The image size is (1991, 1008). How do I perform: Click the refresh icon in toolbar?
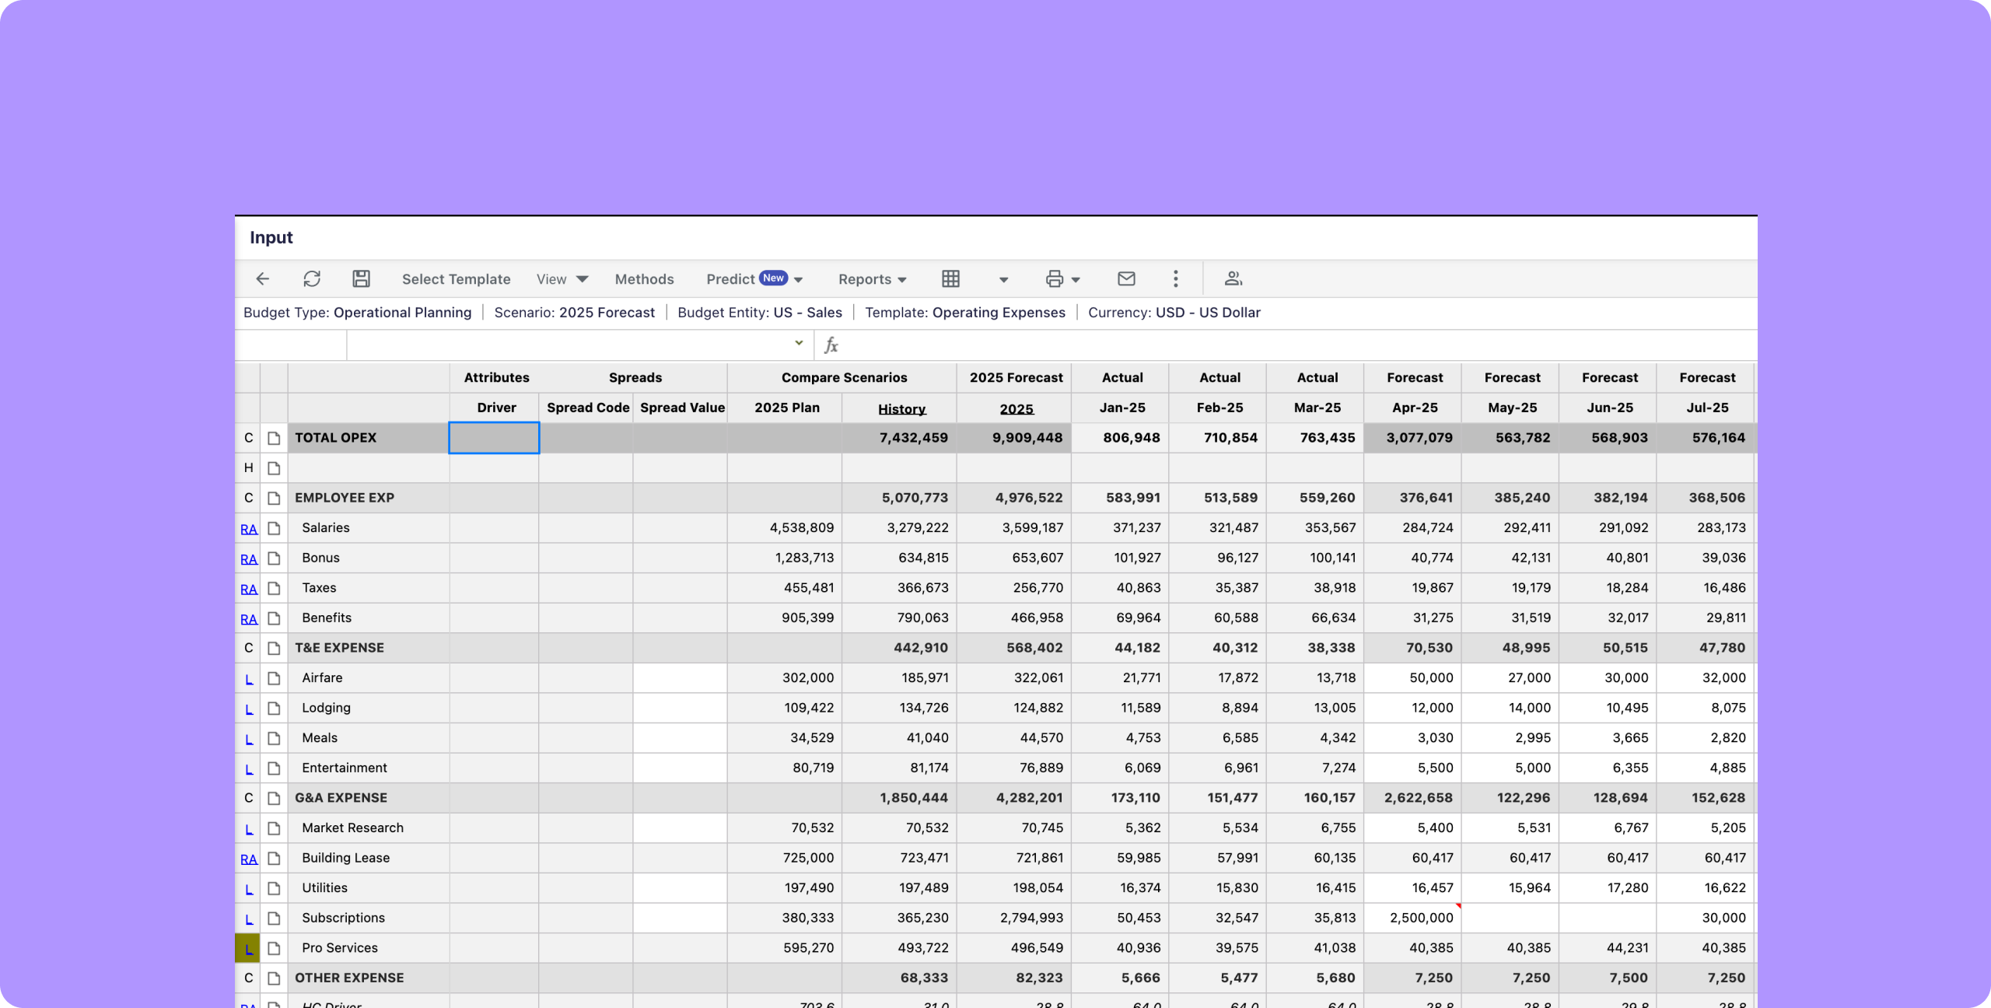312,278
